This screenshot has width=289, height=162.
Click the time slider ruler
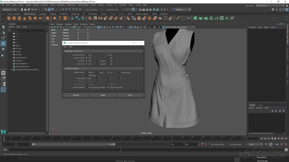[123, 138]
